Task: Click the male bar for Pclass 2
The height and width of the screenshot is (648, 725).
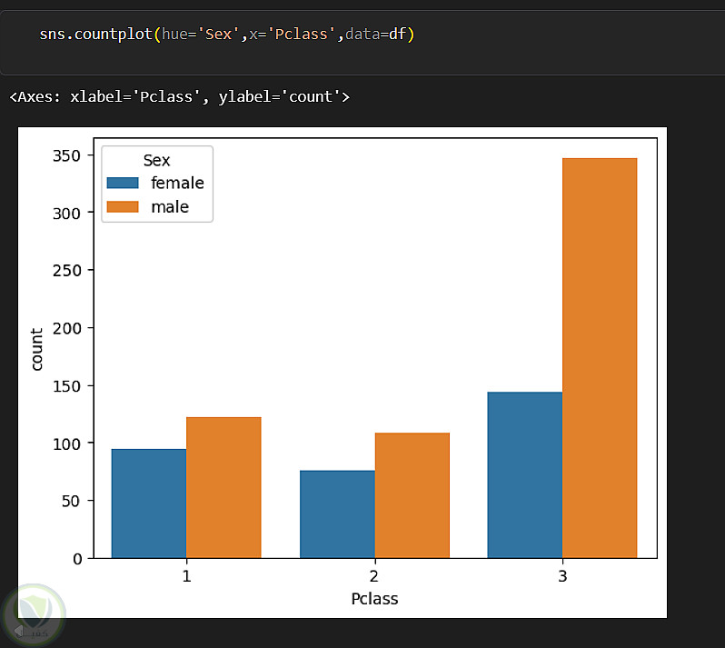Action: (x=412, y=494)
